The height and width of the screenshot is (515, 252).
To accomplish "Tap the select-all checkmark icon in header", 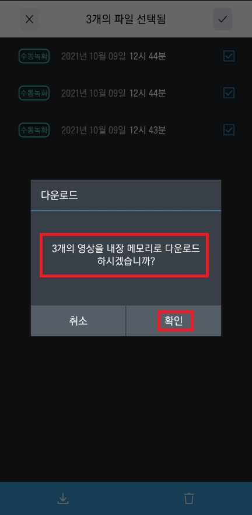I will 223,19.
